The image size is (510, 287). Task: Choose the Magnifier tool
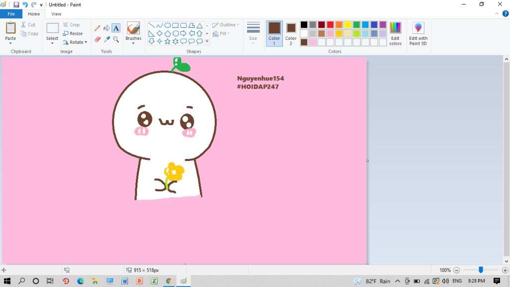116,39
